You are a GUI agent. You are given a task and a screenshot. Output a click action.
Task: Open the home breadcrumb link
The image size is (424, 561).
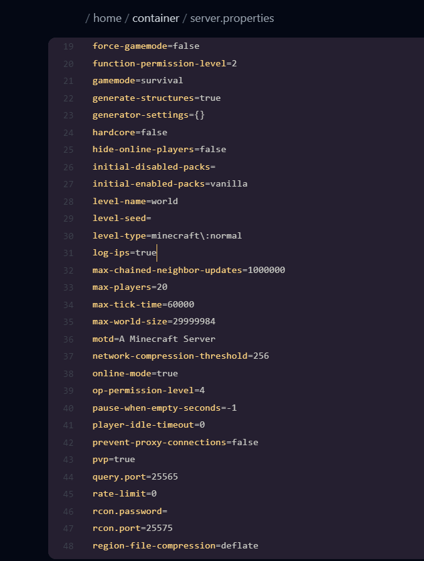tap(107, 18)
